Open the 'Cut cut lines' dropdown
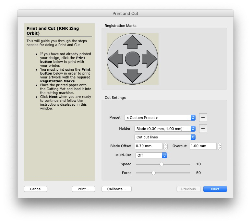The image size is (251, 223). click(165, 137)
